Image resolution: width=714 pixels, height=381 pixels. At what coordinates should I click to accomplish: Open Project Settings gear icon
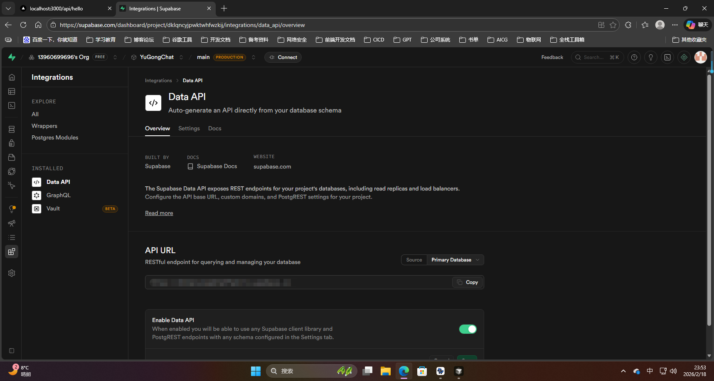pyautogui.click(x=12, y=273)
